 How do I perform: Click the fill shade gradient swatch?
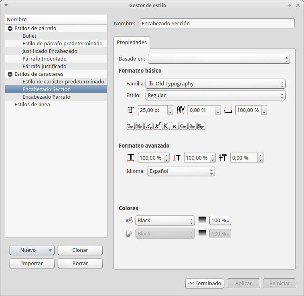click(202, 220)
